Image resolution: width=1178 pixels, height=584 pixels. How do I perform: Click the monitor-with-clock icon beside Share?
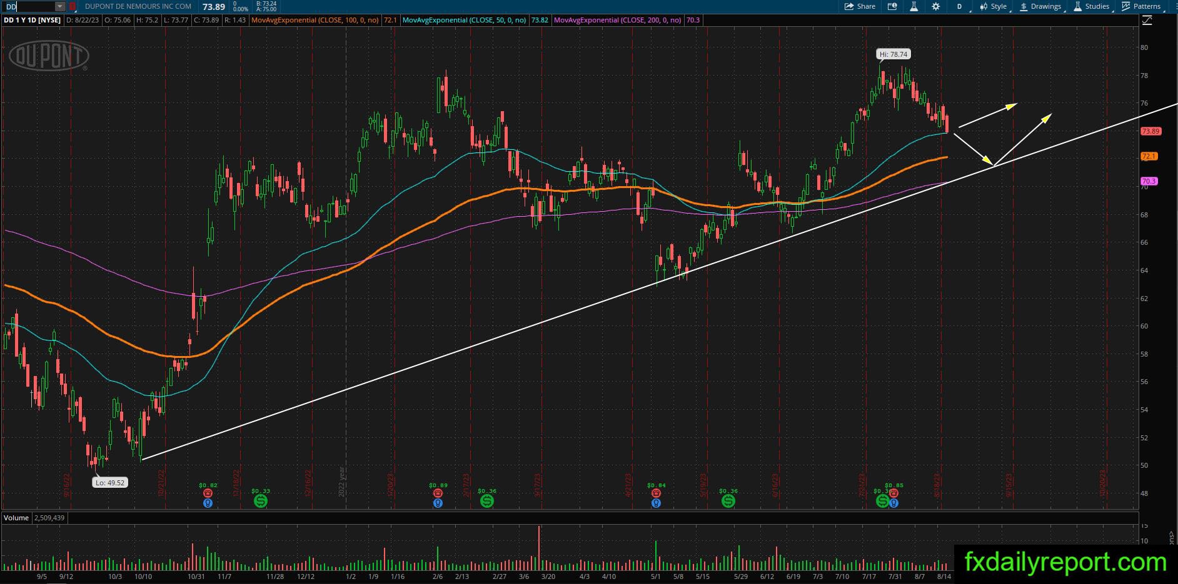point(892,6)
